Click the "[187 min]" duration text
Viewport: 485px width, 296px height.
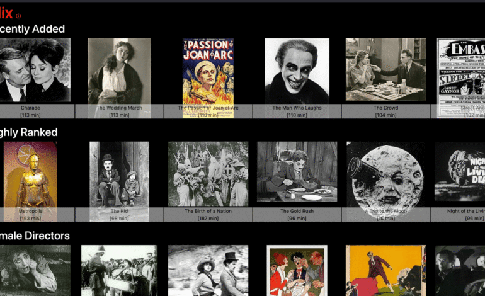click(x=208, y=218)
